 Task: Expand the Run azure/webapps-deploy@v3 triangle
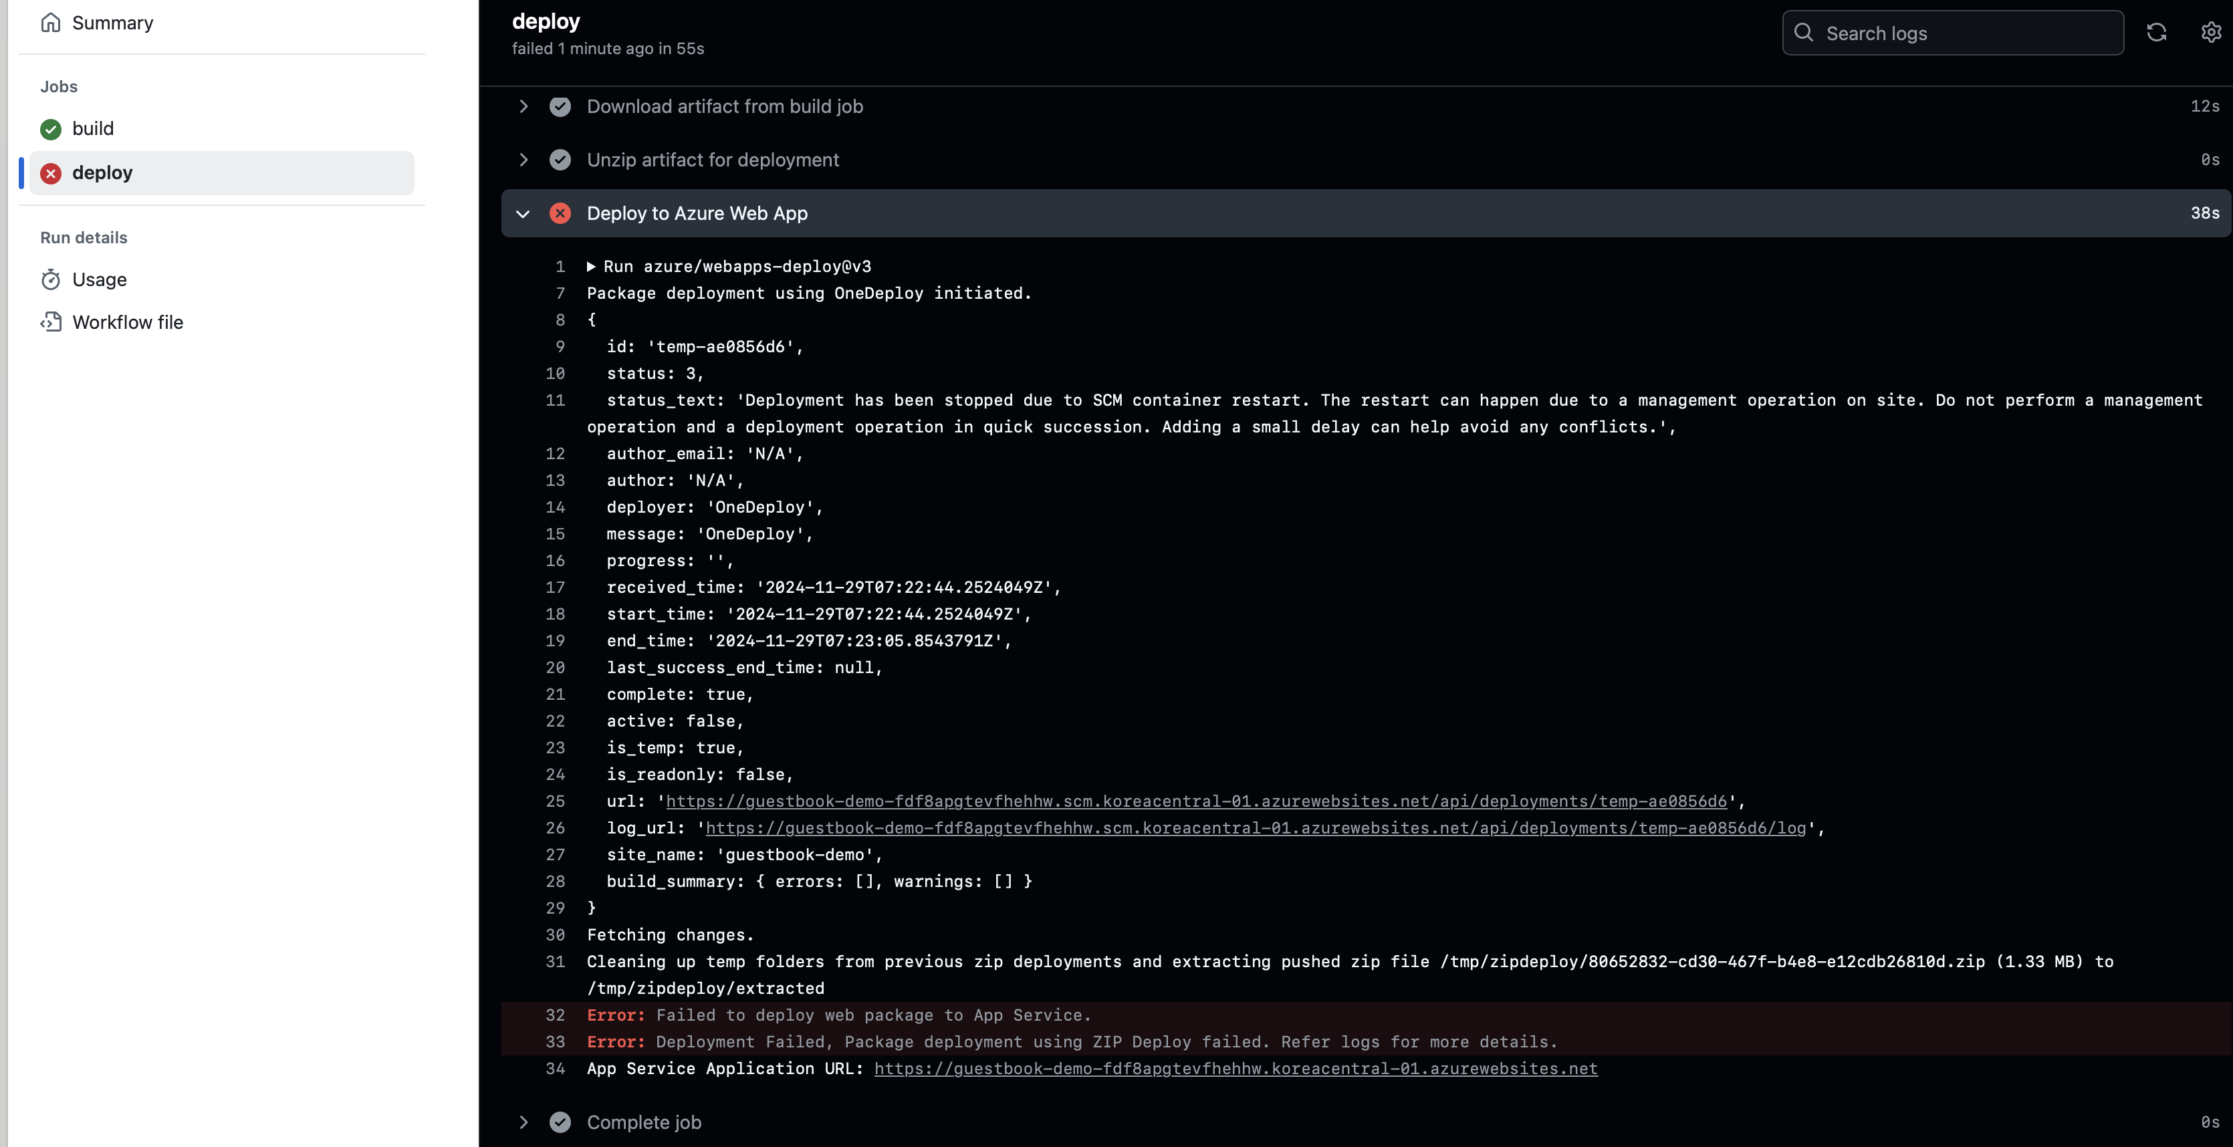591,267
